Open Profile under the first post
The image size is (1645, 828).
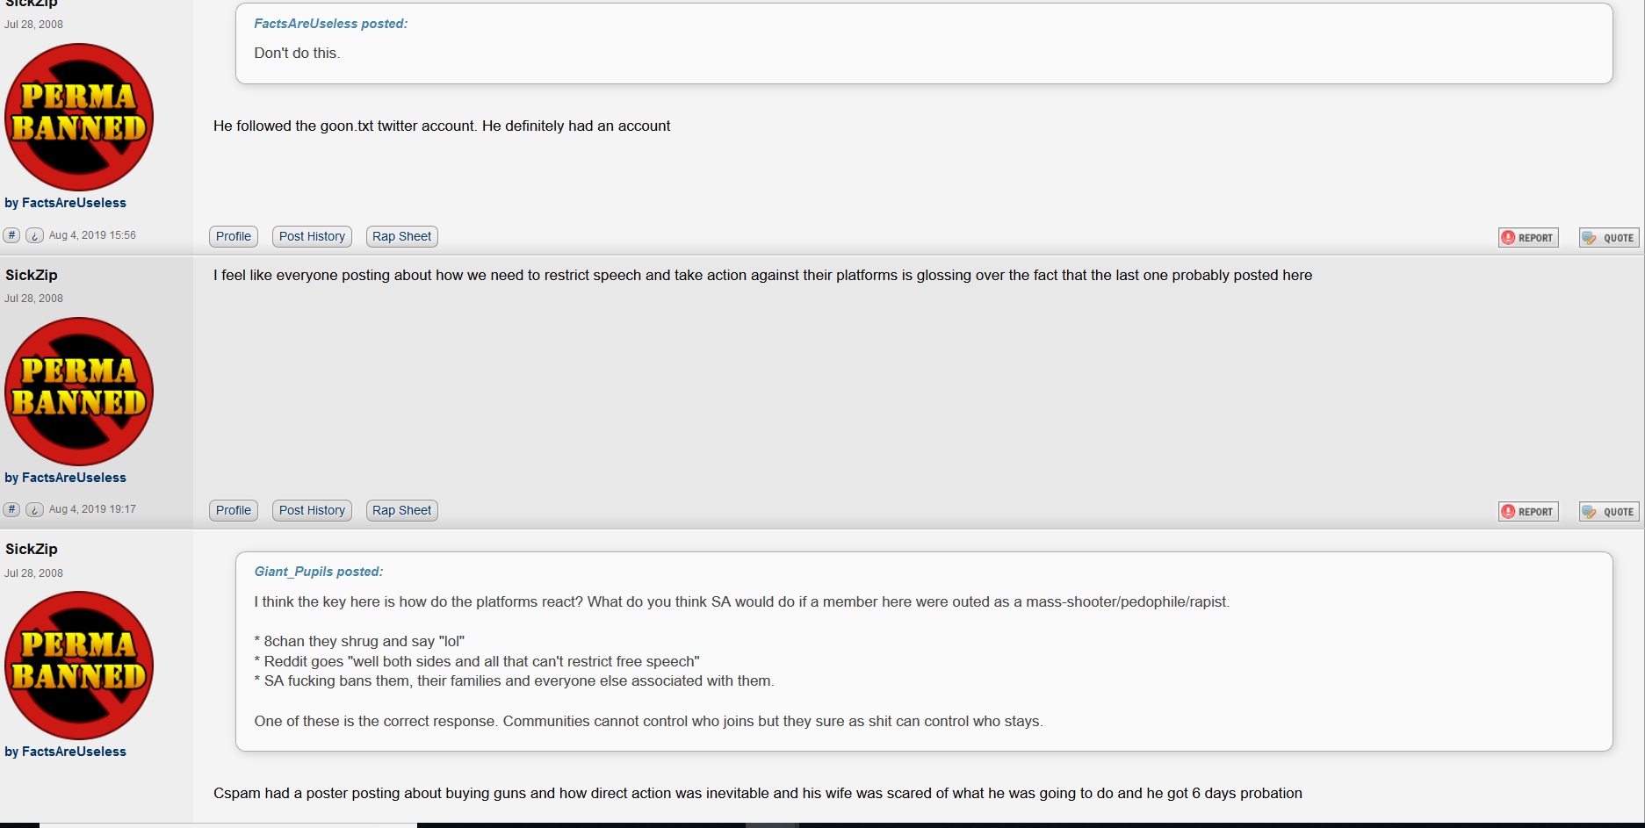[234, 236]
